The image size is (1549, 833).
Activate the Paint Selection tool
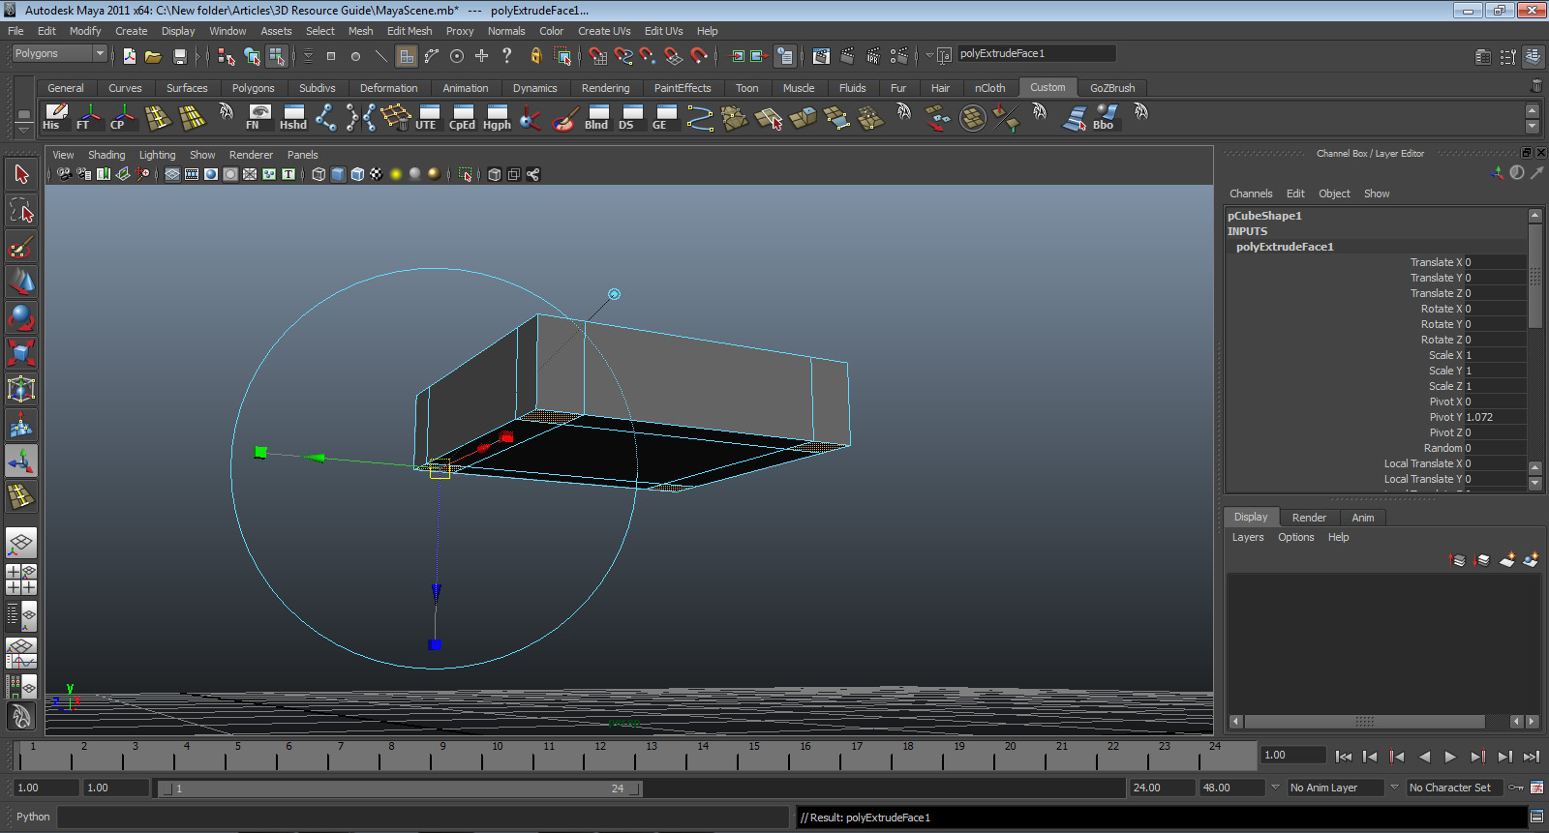pyautogui.click(x=21, y=247)
